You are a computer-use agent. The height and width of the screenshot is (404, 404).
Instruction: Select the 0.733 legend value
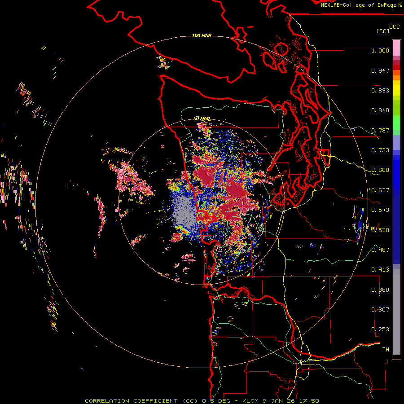(x=380, y=150)
